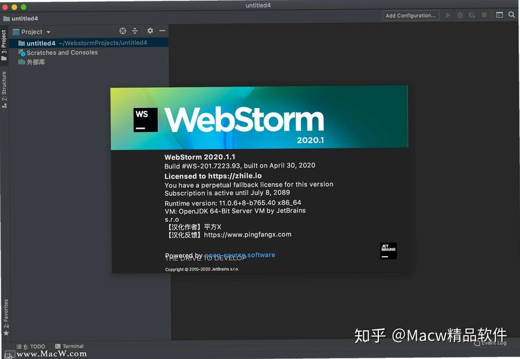Click the locate/select opened file target icon
The image size is (520, 359).
123,31
